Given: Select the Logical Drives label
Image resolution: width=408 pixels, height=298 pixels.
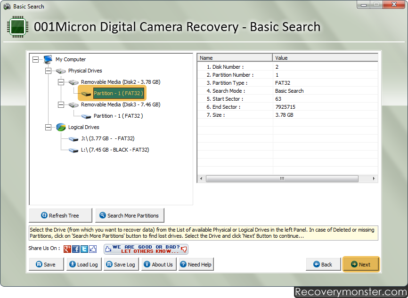Looking at the screenshot, I should (83, 127).
